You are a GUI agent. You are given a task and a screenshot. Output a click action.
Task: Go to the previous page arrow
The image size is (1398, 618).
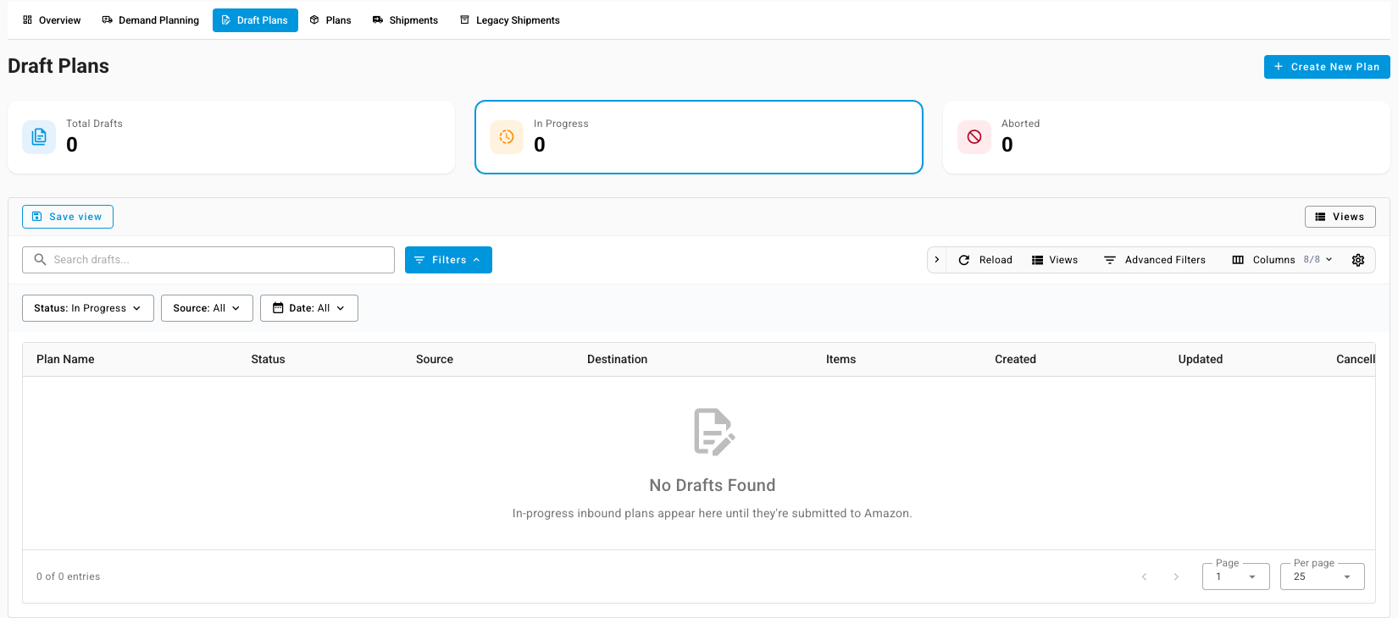coord(1144,577)
